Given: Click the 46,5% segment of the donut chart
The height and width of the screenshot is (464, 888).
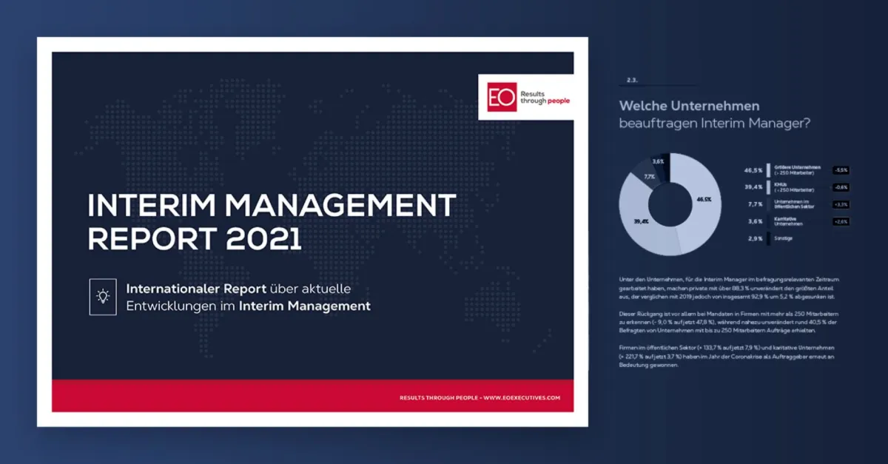Looking at the screenshot, I should tap(703, 200).
